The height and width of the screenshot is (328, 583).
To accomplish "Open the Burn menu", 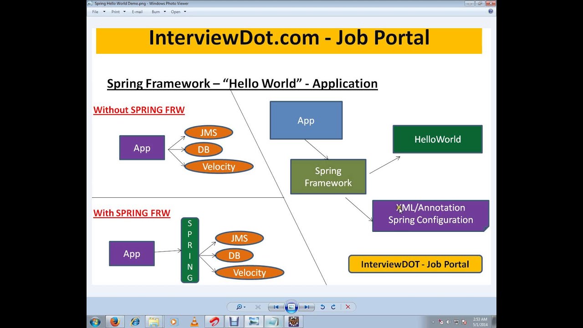I will (x=156, y=12).
